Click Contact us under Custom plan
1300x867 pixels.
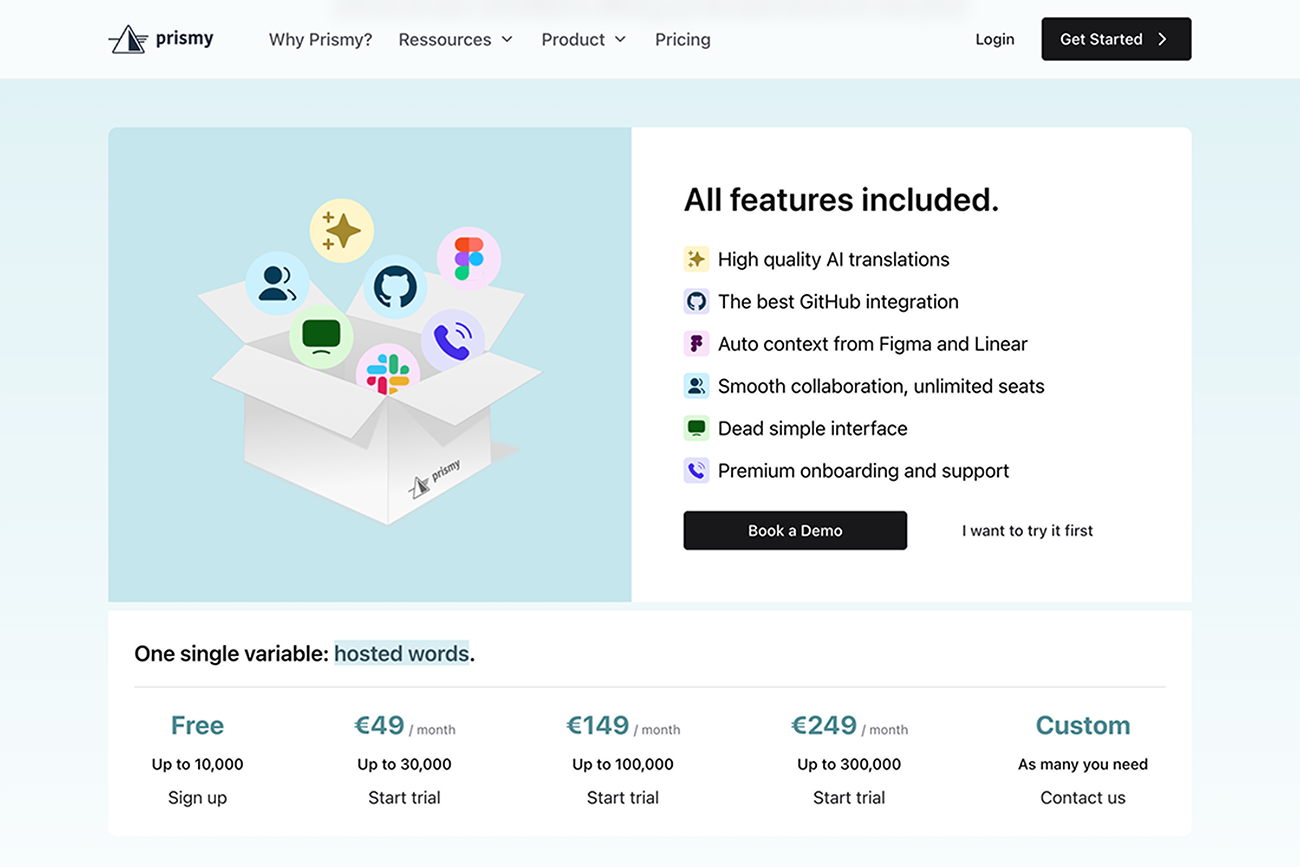1082,797
